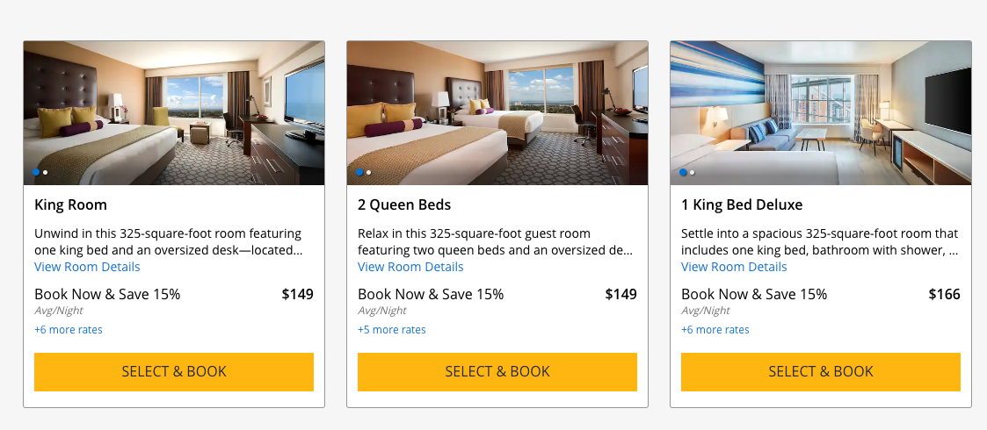Click the $166 price on King Bed Deluxe
987x430 pixels.
944,294
